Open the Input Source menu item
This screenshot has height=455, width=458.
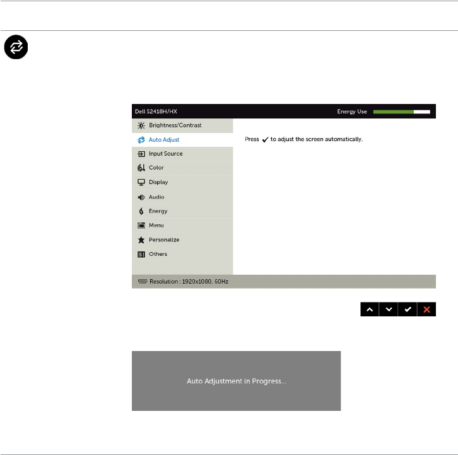click(182, 154)
